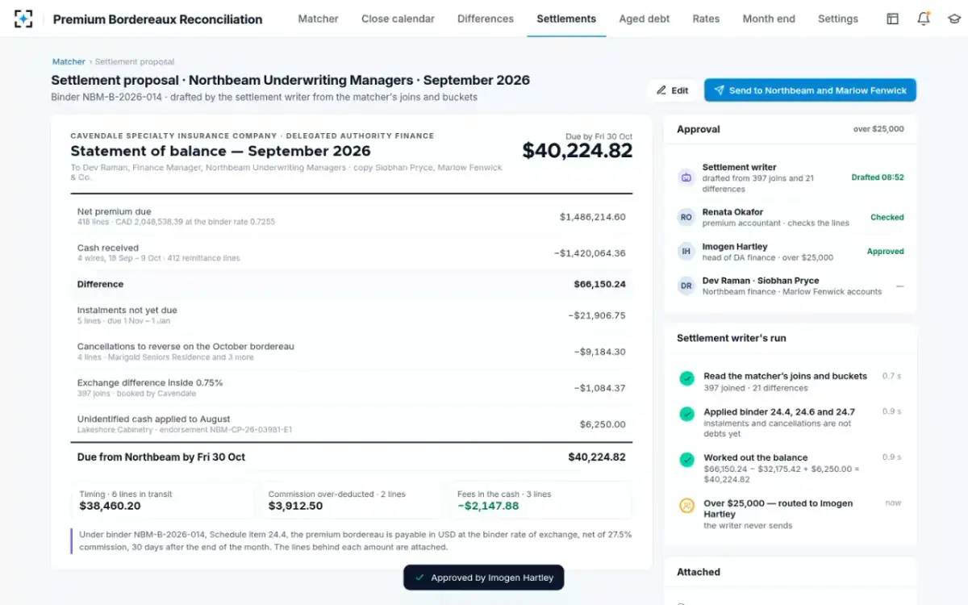The height and width of the screenshot is (605, 968).
Task: Click Cancellations to reverse on the October bordereau
Action: pos(186,346)
